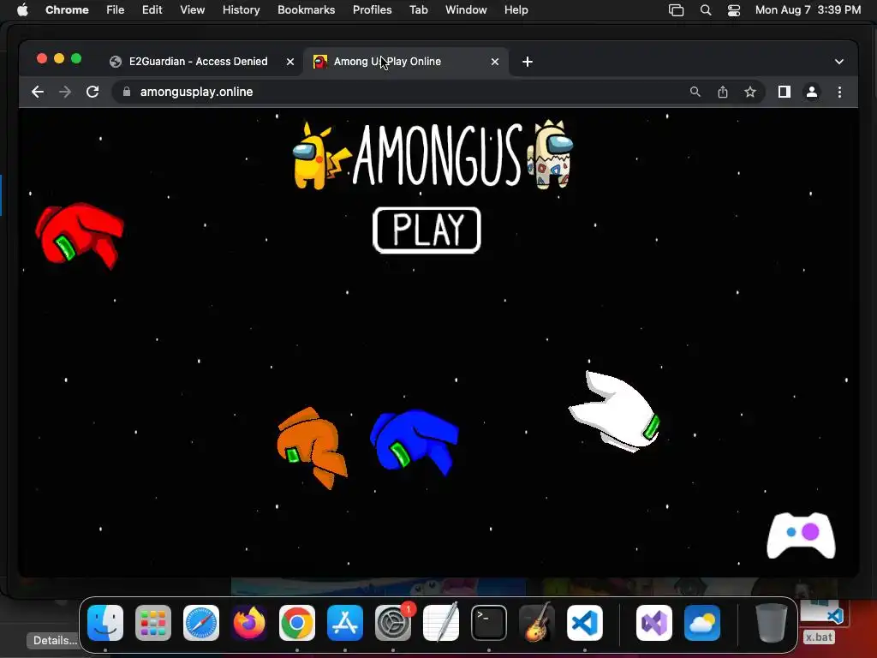Close the Among Us Play Online tab
Screen dimensions: 877x658
point(495,62)
